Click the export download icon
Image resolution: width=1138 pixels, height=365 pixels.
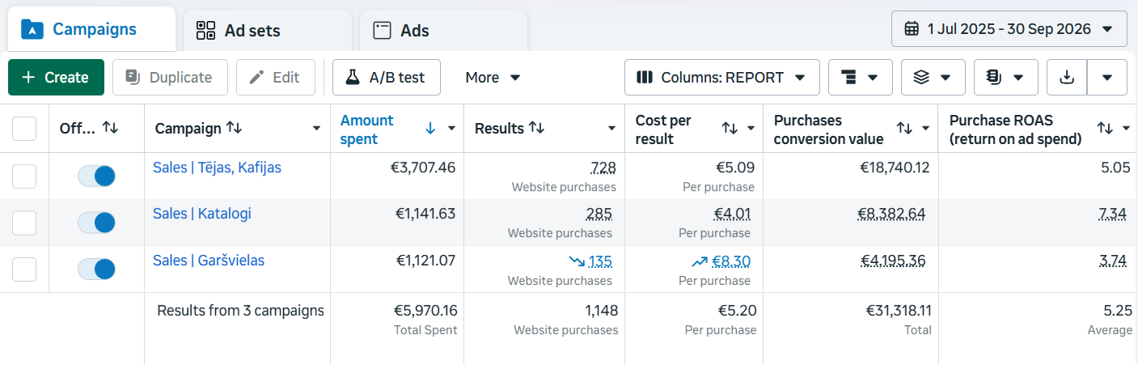(x=1067, y=78)
